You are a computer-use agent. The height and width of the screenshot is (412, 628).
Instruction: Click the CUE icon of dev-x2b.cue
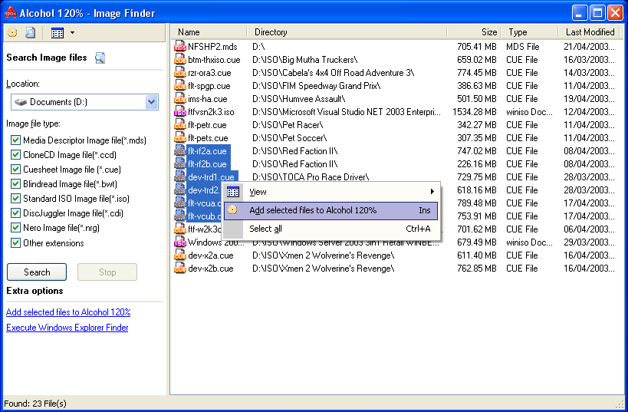point(180,268)
